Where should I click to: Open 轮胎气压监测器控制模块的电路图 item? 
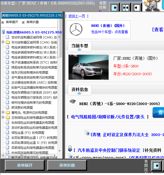coord(34,87)
